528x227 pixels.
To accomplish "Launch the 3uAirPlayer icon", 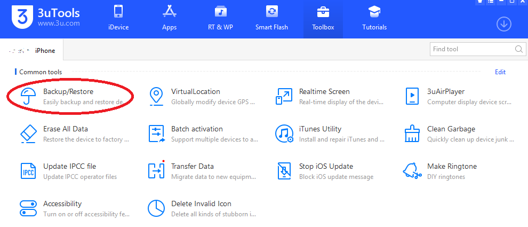I will (412, 97).
